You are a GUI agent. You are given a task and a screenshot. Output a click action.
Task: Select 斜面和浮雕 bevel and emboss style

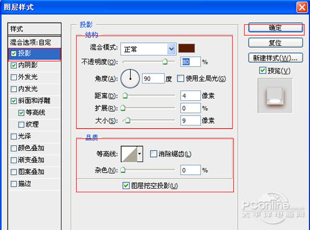34,101
